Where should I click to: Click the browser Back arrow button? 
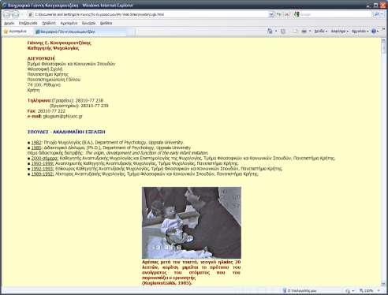click(8, 14)
